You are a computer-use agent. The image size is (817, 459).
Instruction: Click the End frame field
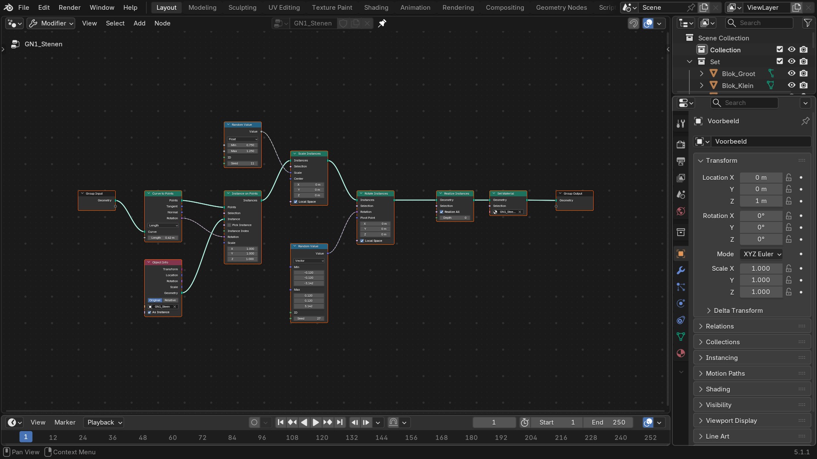[608, 422]
